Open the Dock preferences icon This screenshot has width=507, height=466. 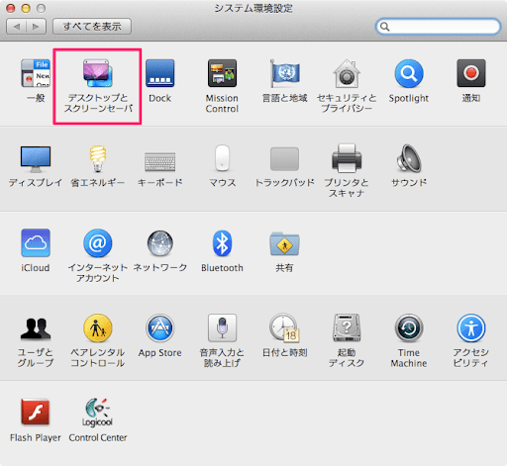tap(160, 73)
